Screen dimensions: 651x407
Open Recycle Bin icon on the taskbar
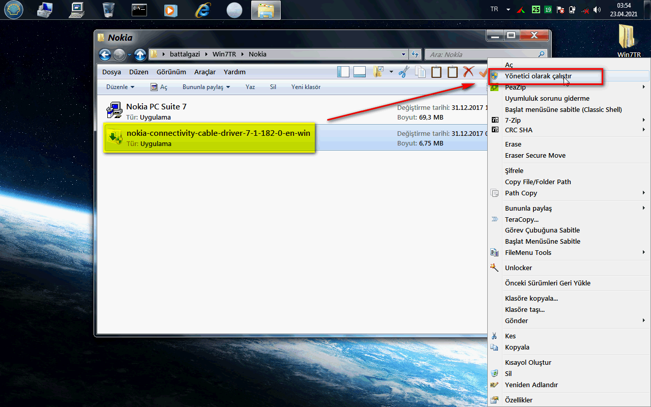tap(108, 9)
